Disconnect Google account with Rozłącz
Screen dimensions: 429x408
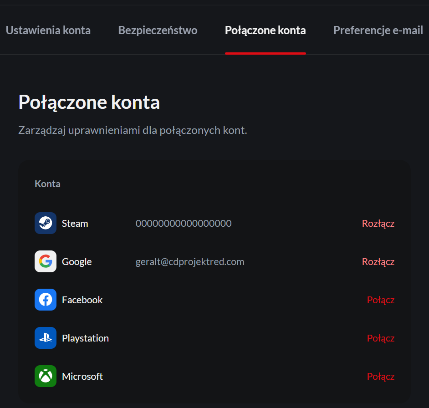(x=378, y=262)
